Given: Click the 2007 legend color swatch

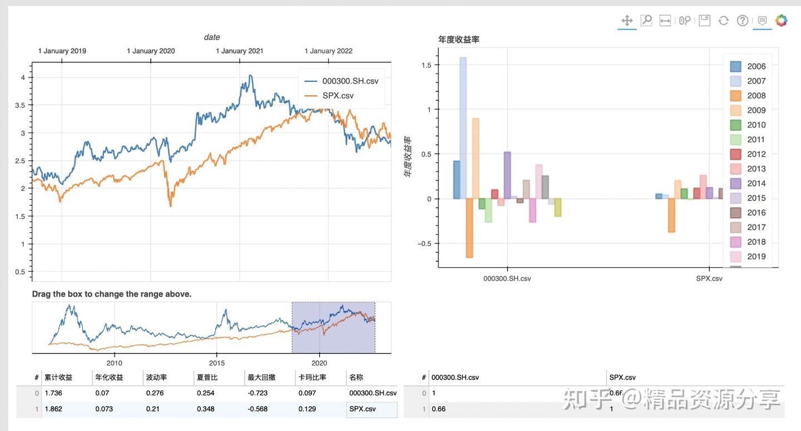Looking at the screenshot, I should (735, 81).
